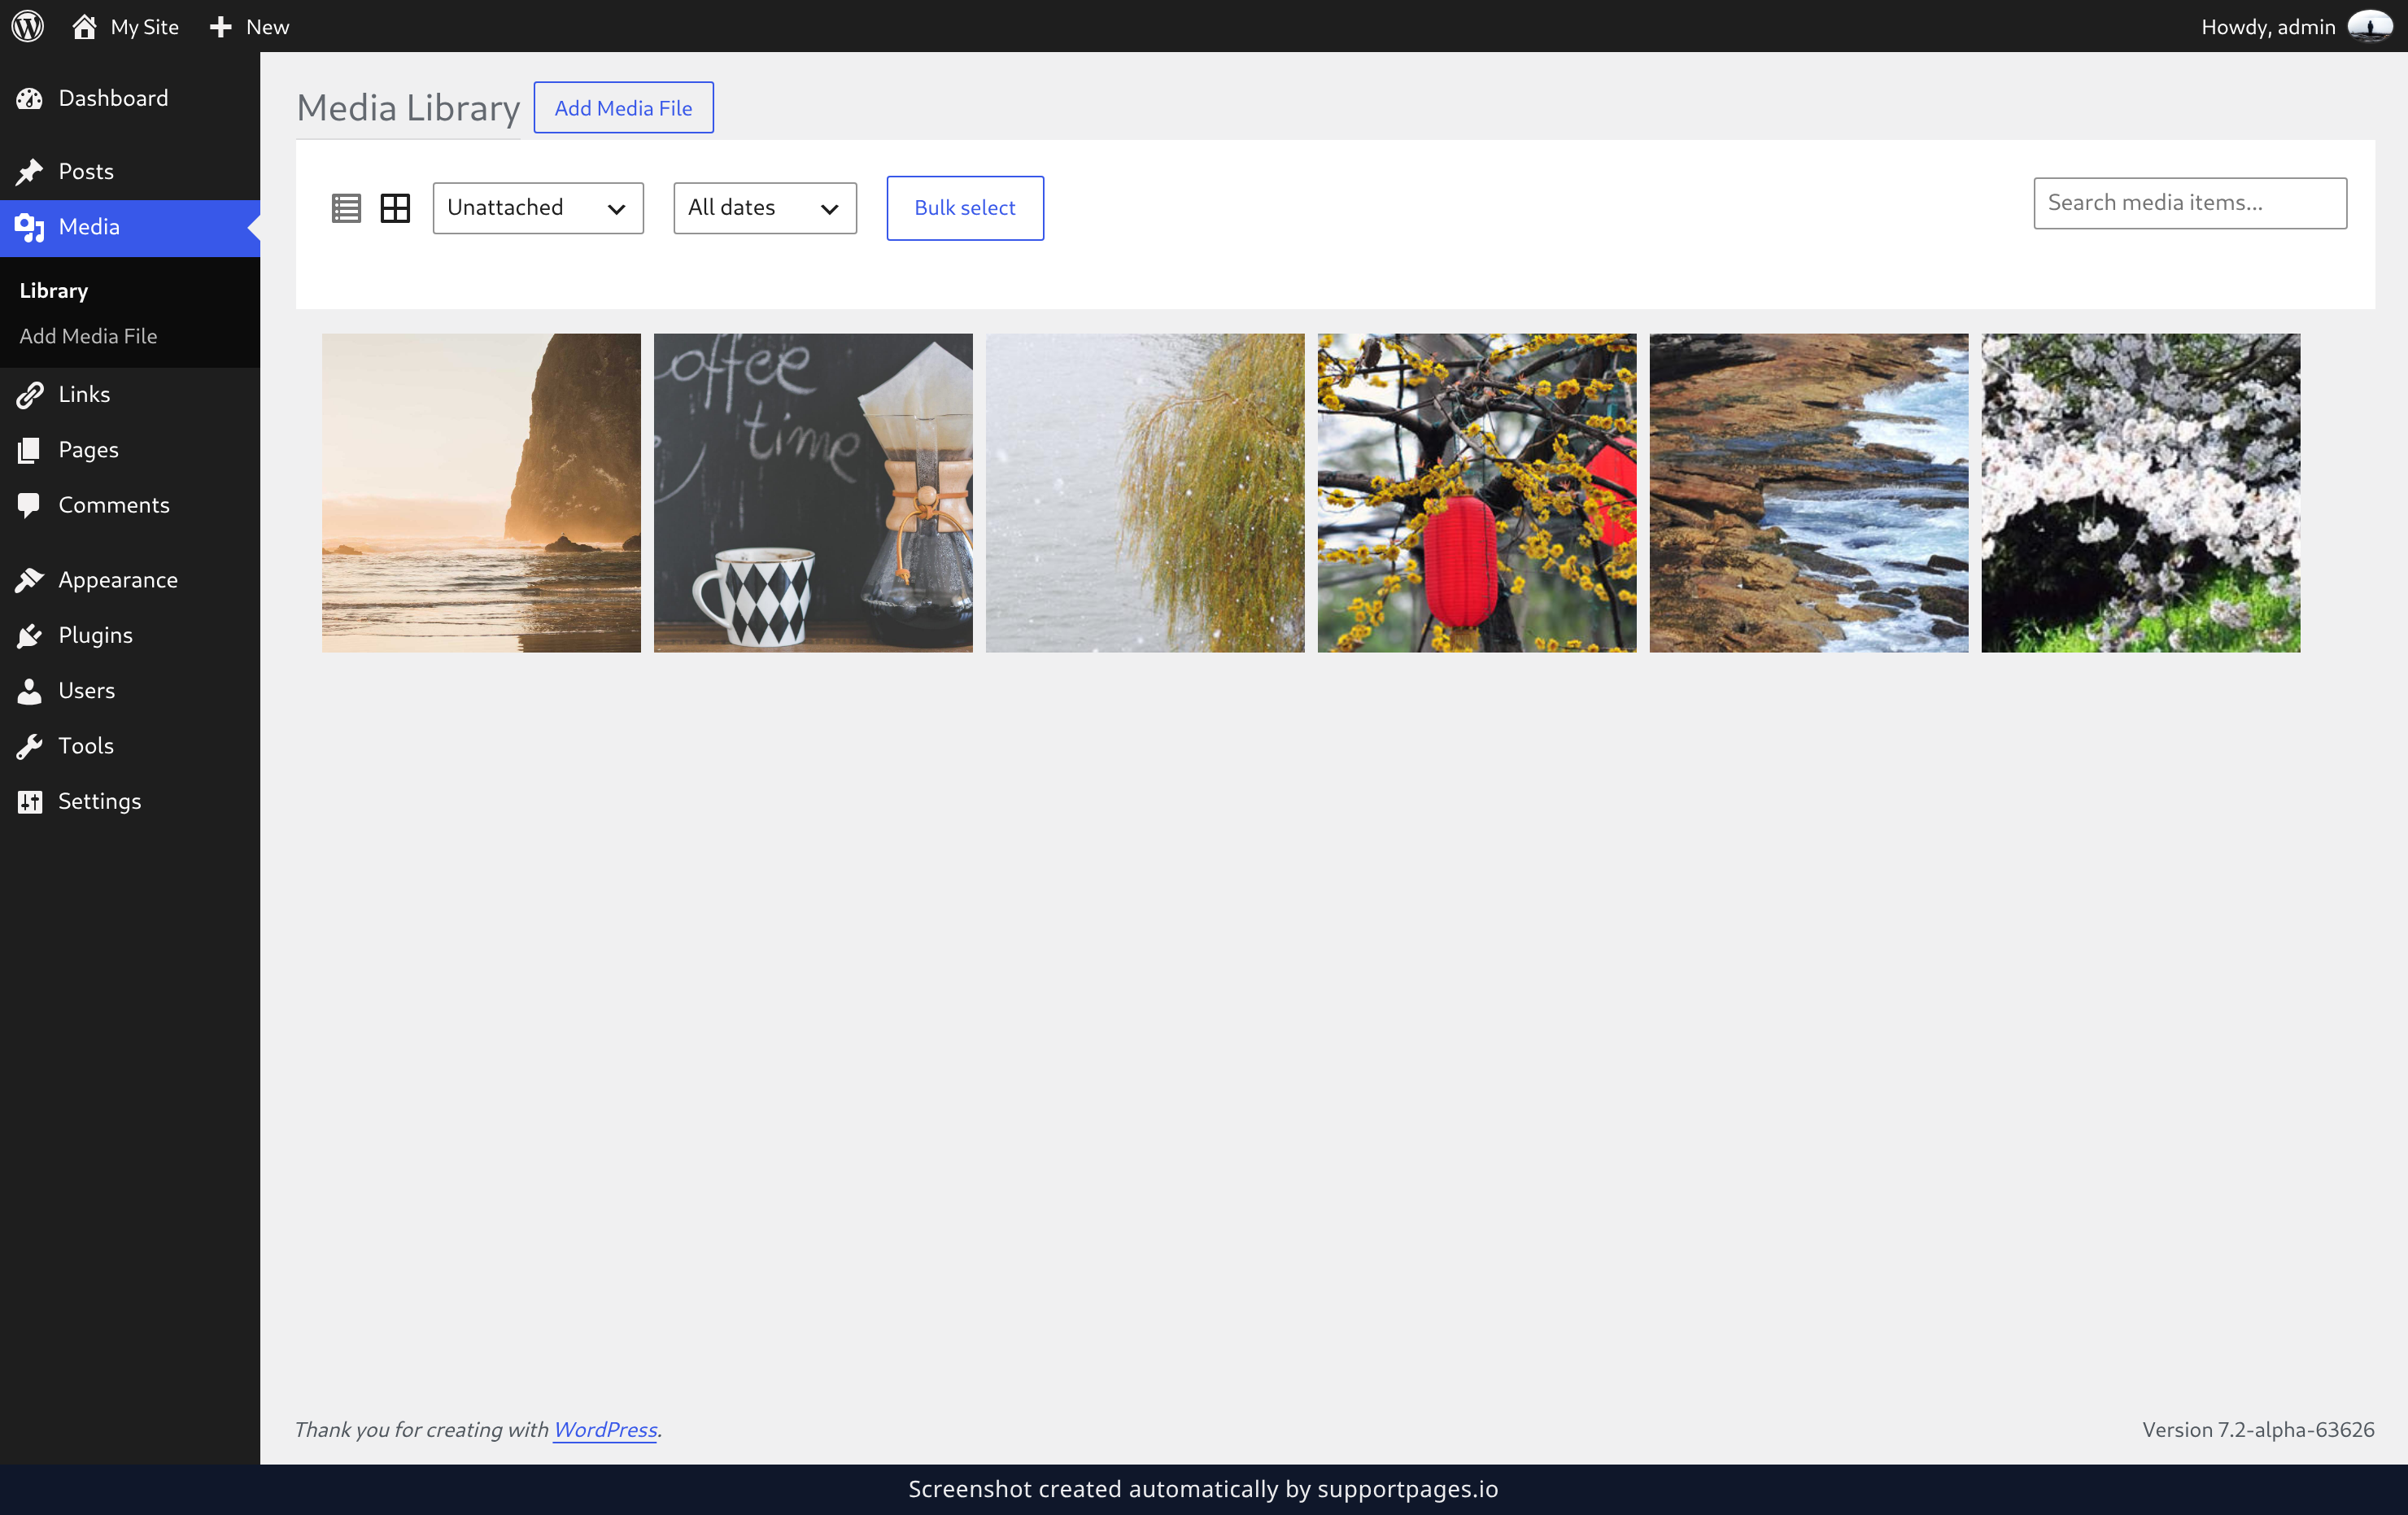Open the Settings menu label

click(x=100, y=801)
